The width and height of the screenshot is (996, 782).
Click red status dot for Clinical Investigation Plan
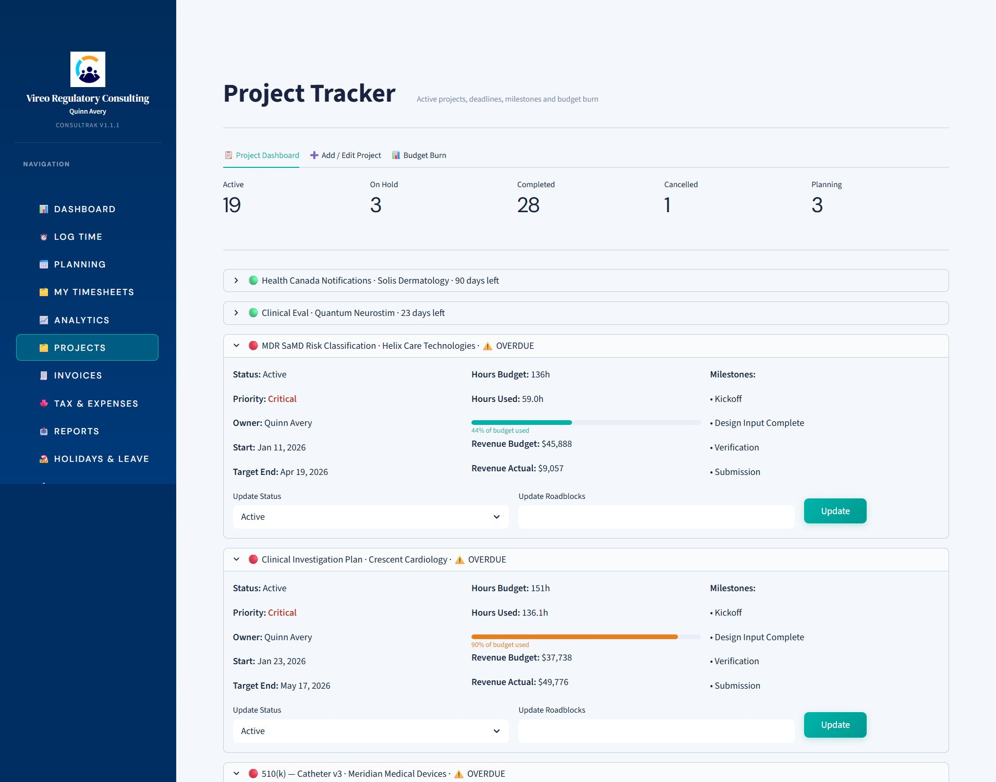[253, 559]
